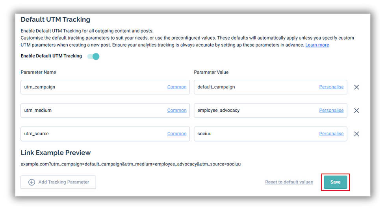Screen dimensions: 386x210
Task: Reset to default values link
Action: tap(289, 182)
